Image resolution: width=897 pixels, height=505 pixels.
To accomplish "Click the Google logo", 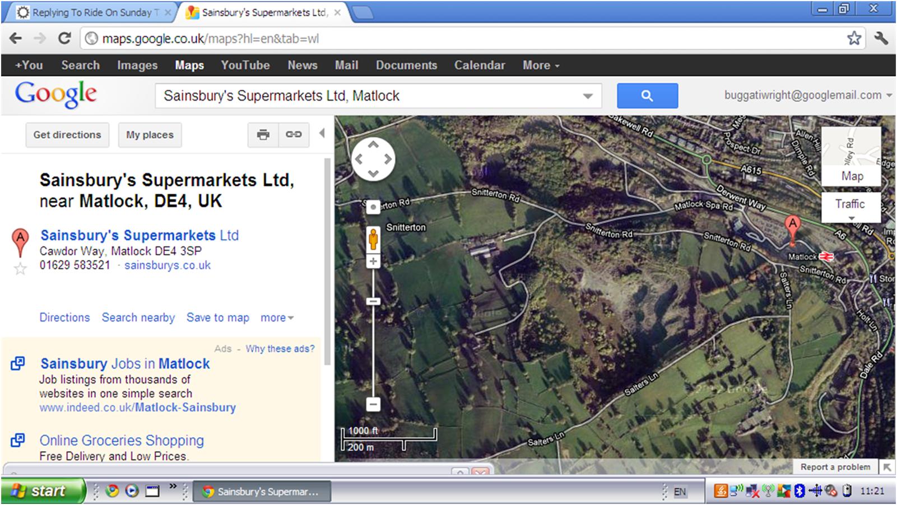I will [55, 94].
